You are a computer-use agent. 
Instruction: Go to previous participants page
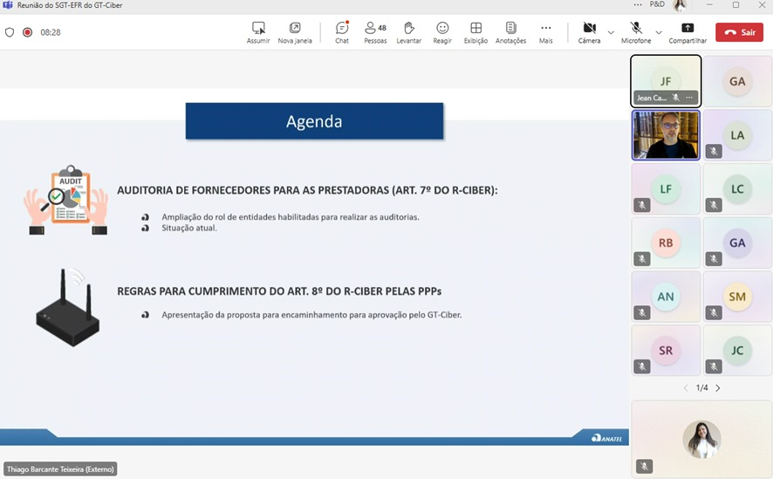686,388
